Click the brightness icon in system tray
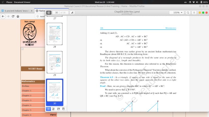 tap(190, 2)
